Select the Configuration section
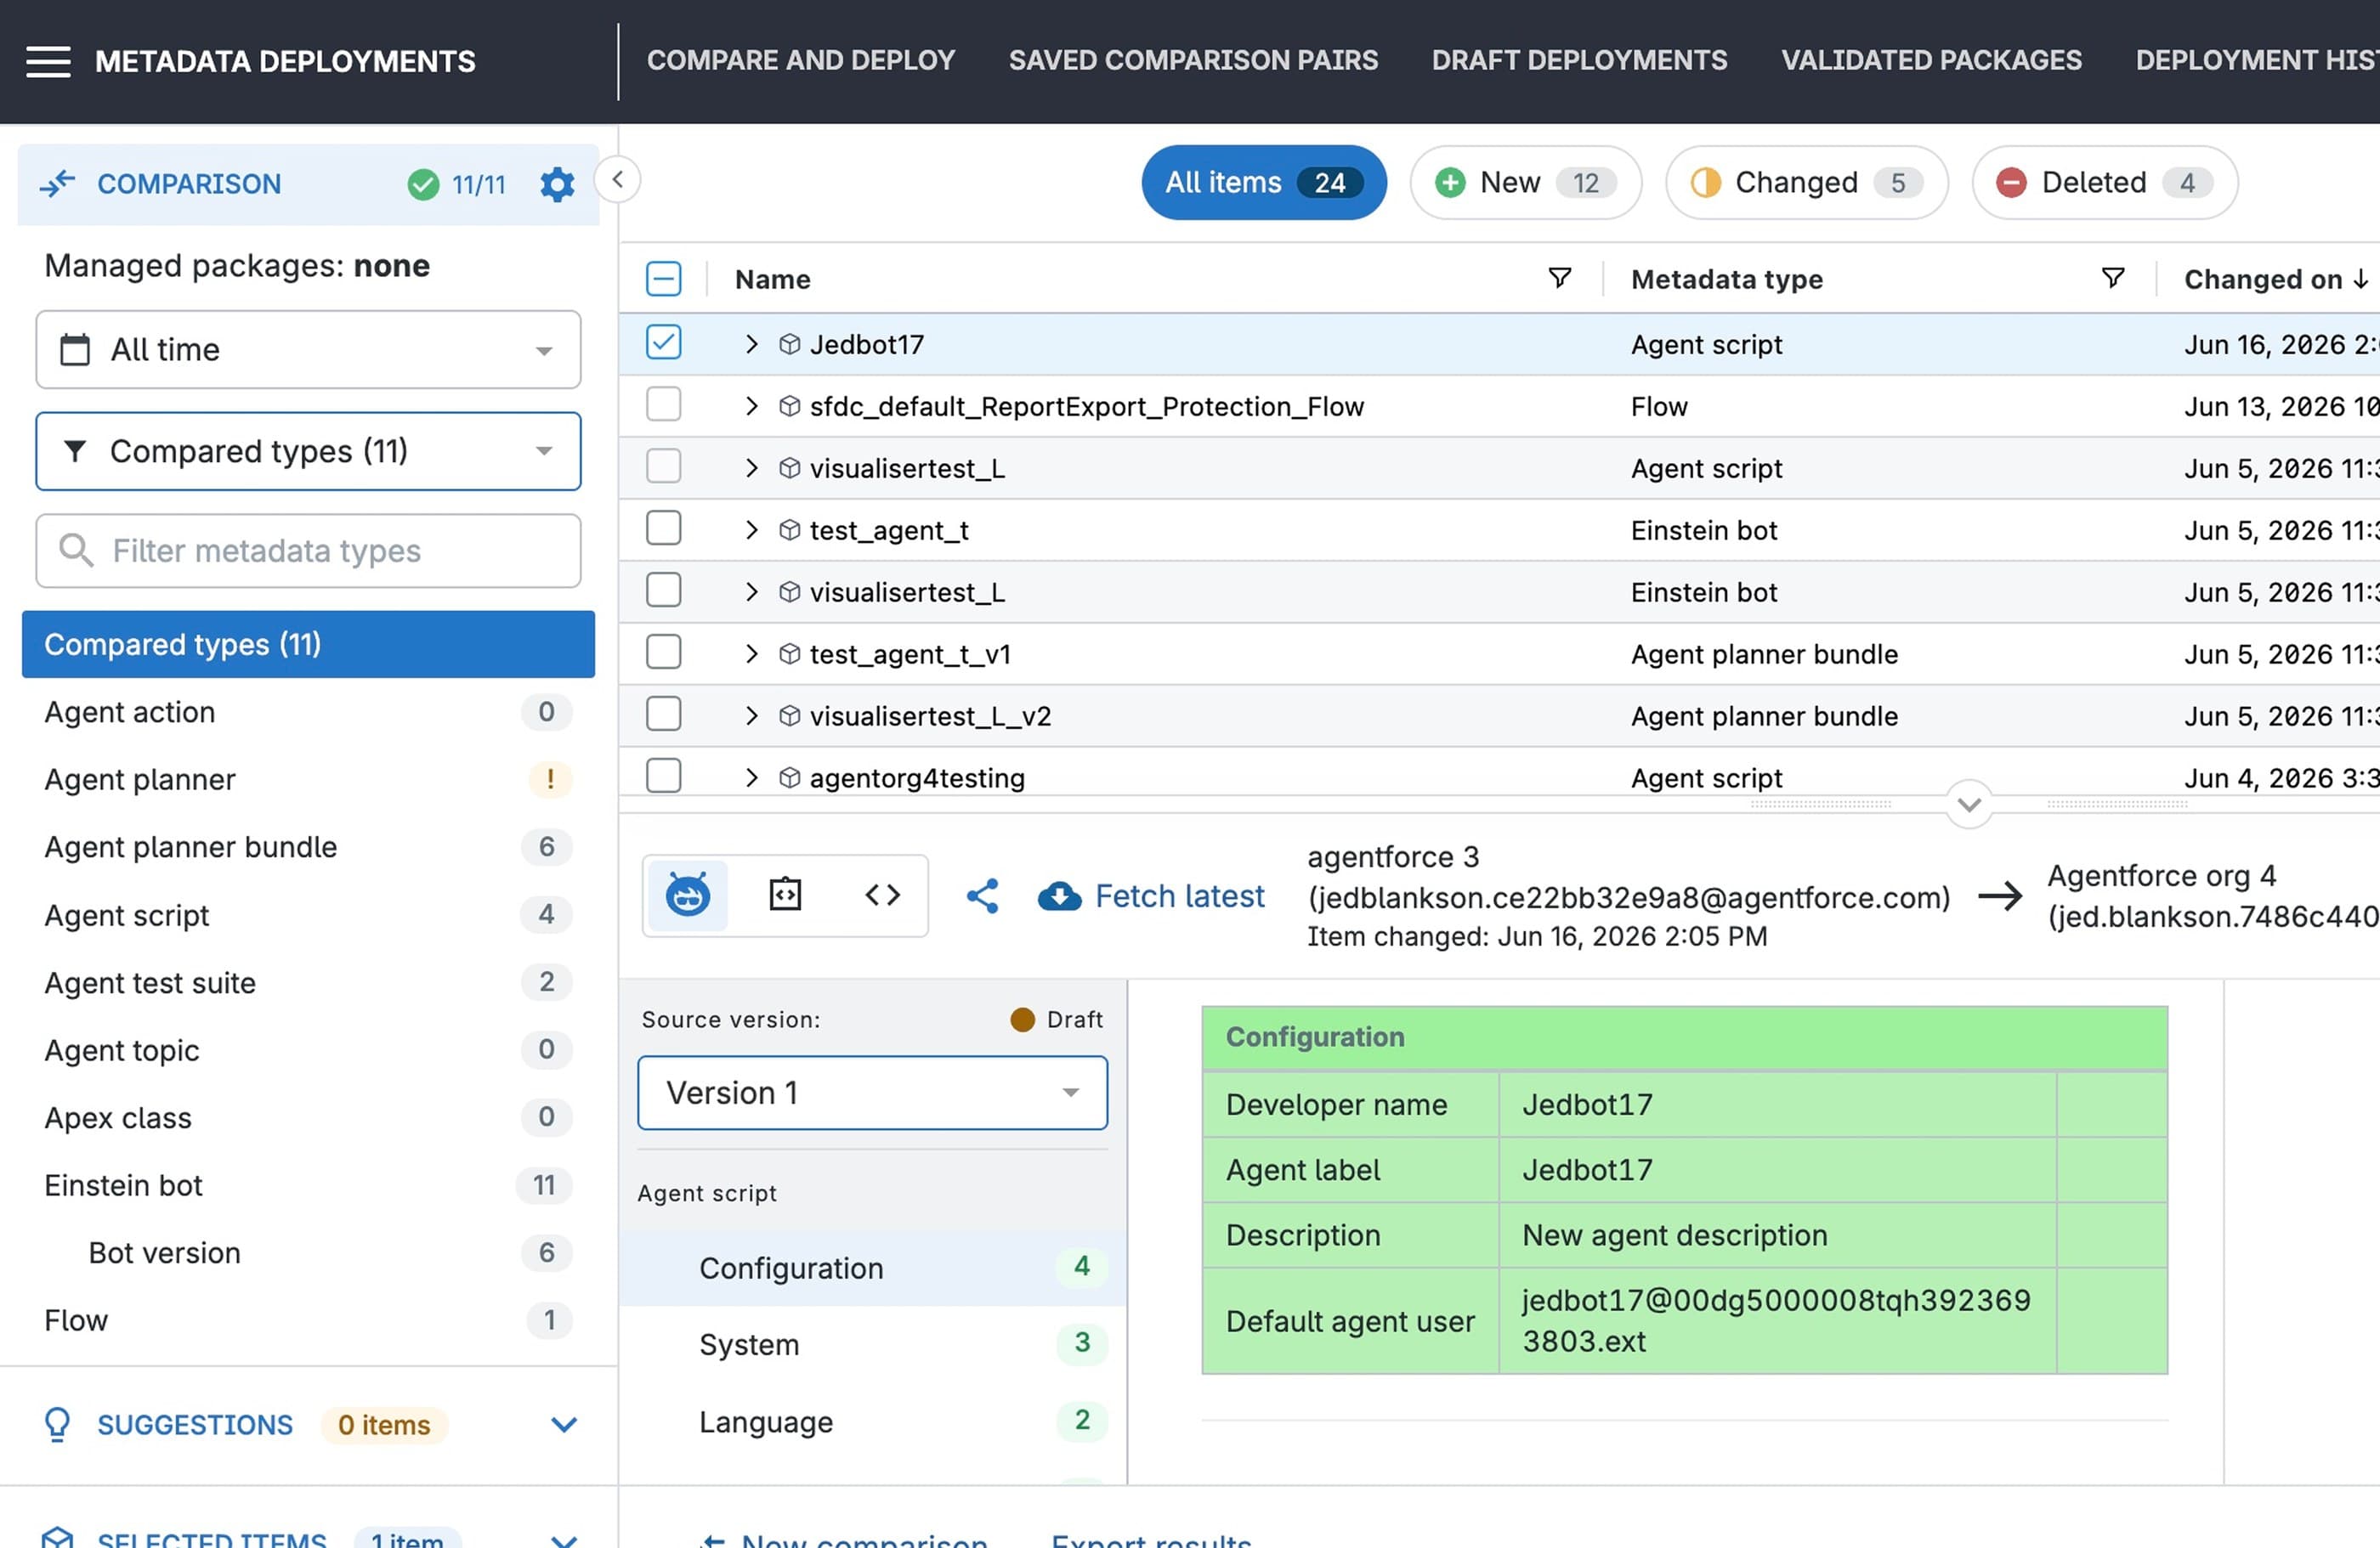Viewport: 2380px width, 1548px height. point(873,1268)
